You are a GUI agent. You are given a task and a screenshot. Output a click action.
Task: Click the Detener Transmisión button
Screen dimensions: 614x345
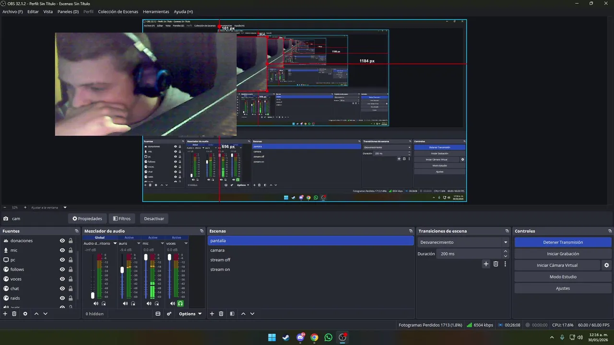[563, 242]
